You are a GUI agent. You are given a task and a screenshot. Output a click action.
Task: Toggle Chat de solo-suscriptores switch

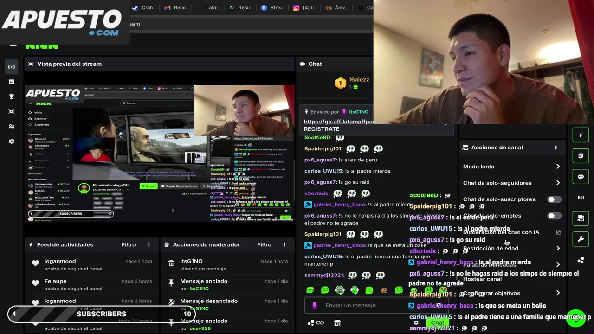click(554, 199)
